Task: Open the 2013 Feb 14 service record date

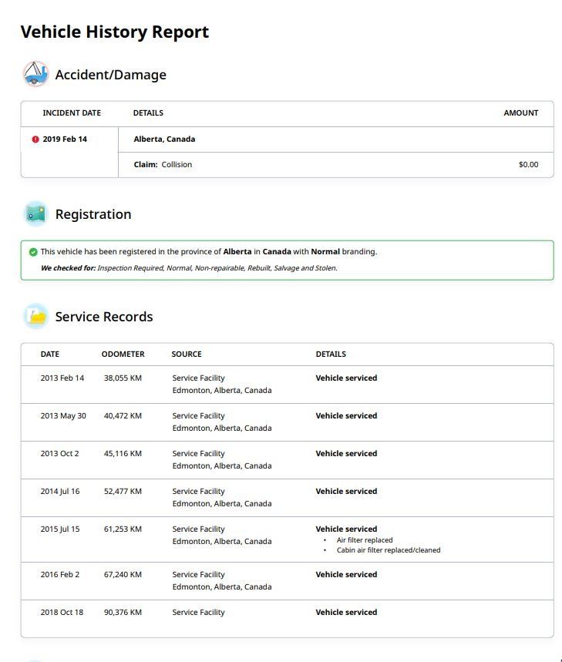Action: (x=62, y=378)
